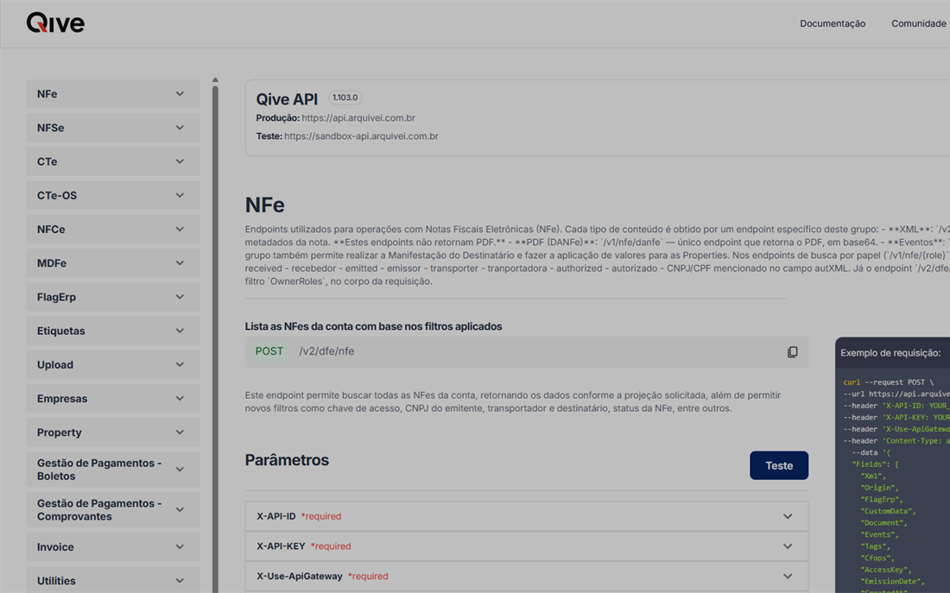Viewport: 950px width, 593px height.
Task: Expand the Empresas sidebar section
Action: click(x=112, y=399)
